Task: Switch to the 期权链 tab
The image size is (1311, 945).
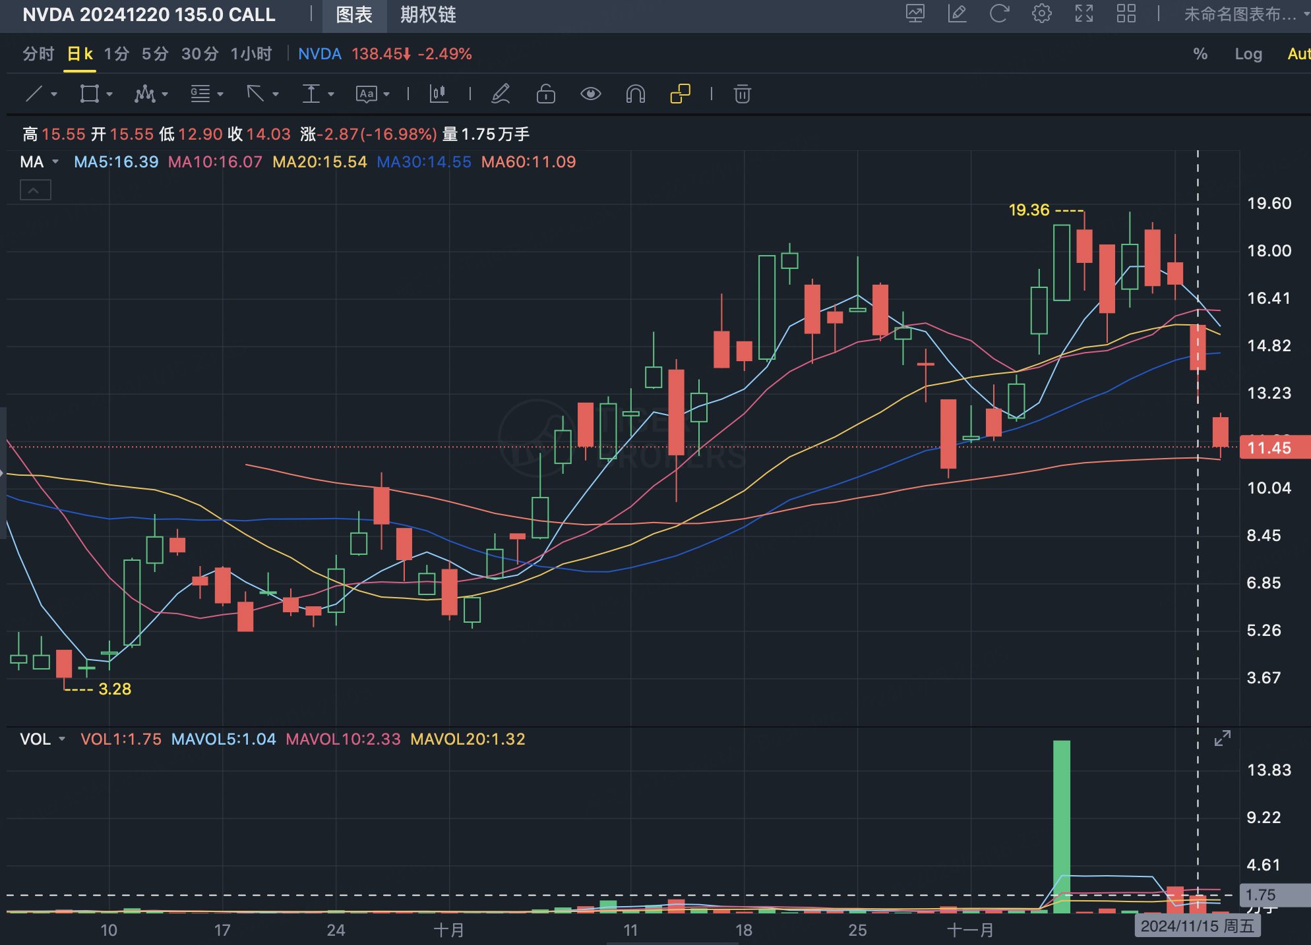Action: click(x=428, y=14)
